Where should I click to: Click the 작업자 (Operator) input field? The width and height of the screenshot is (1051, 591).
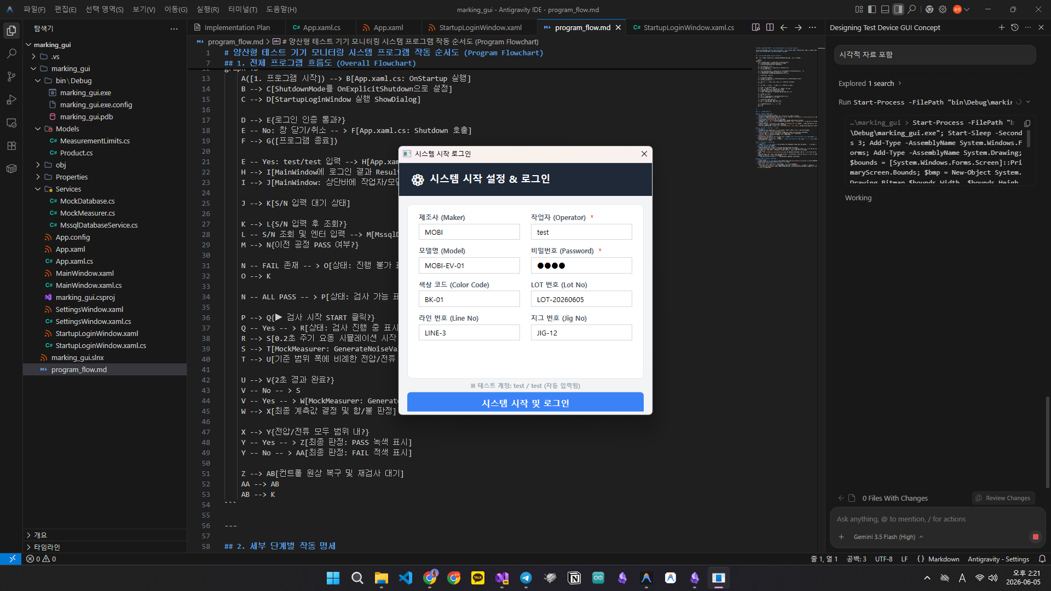pos(581,232)
